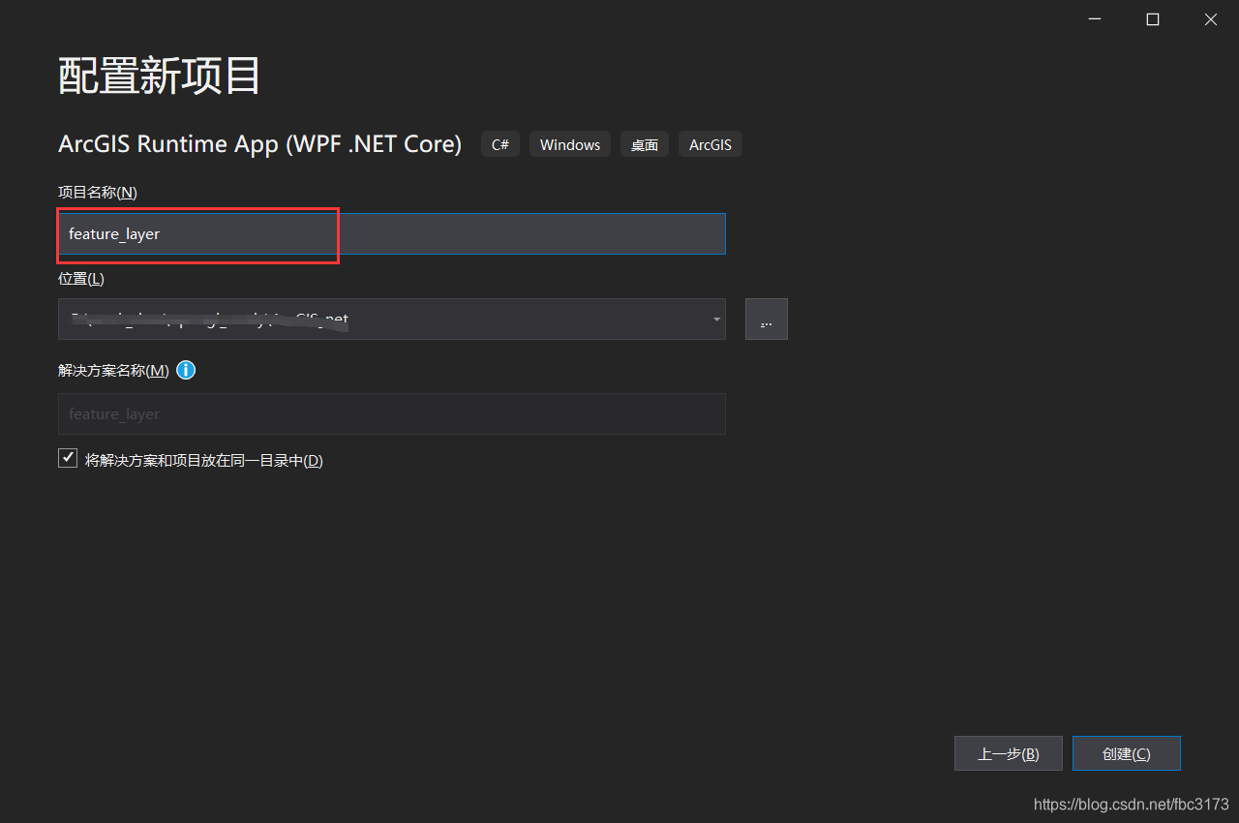Click the ArcGIS Runtime App template title
Viewport: 1239px width, 823px height.
(x=259, y=144)
